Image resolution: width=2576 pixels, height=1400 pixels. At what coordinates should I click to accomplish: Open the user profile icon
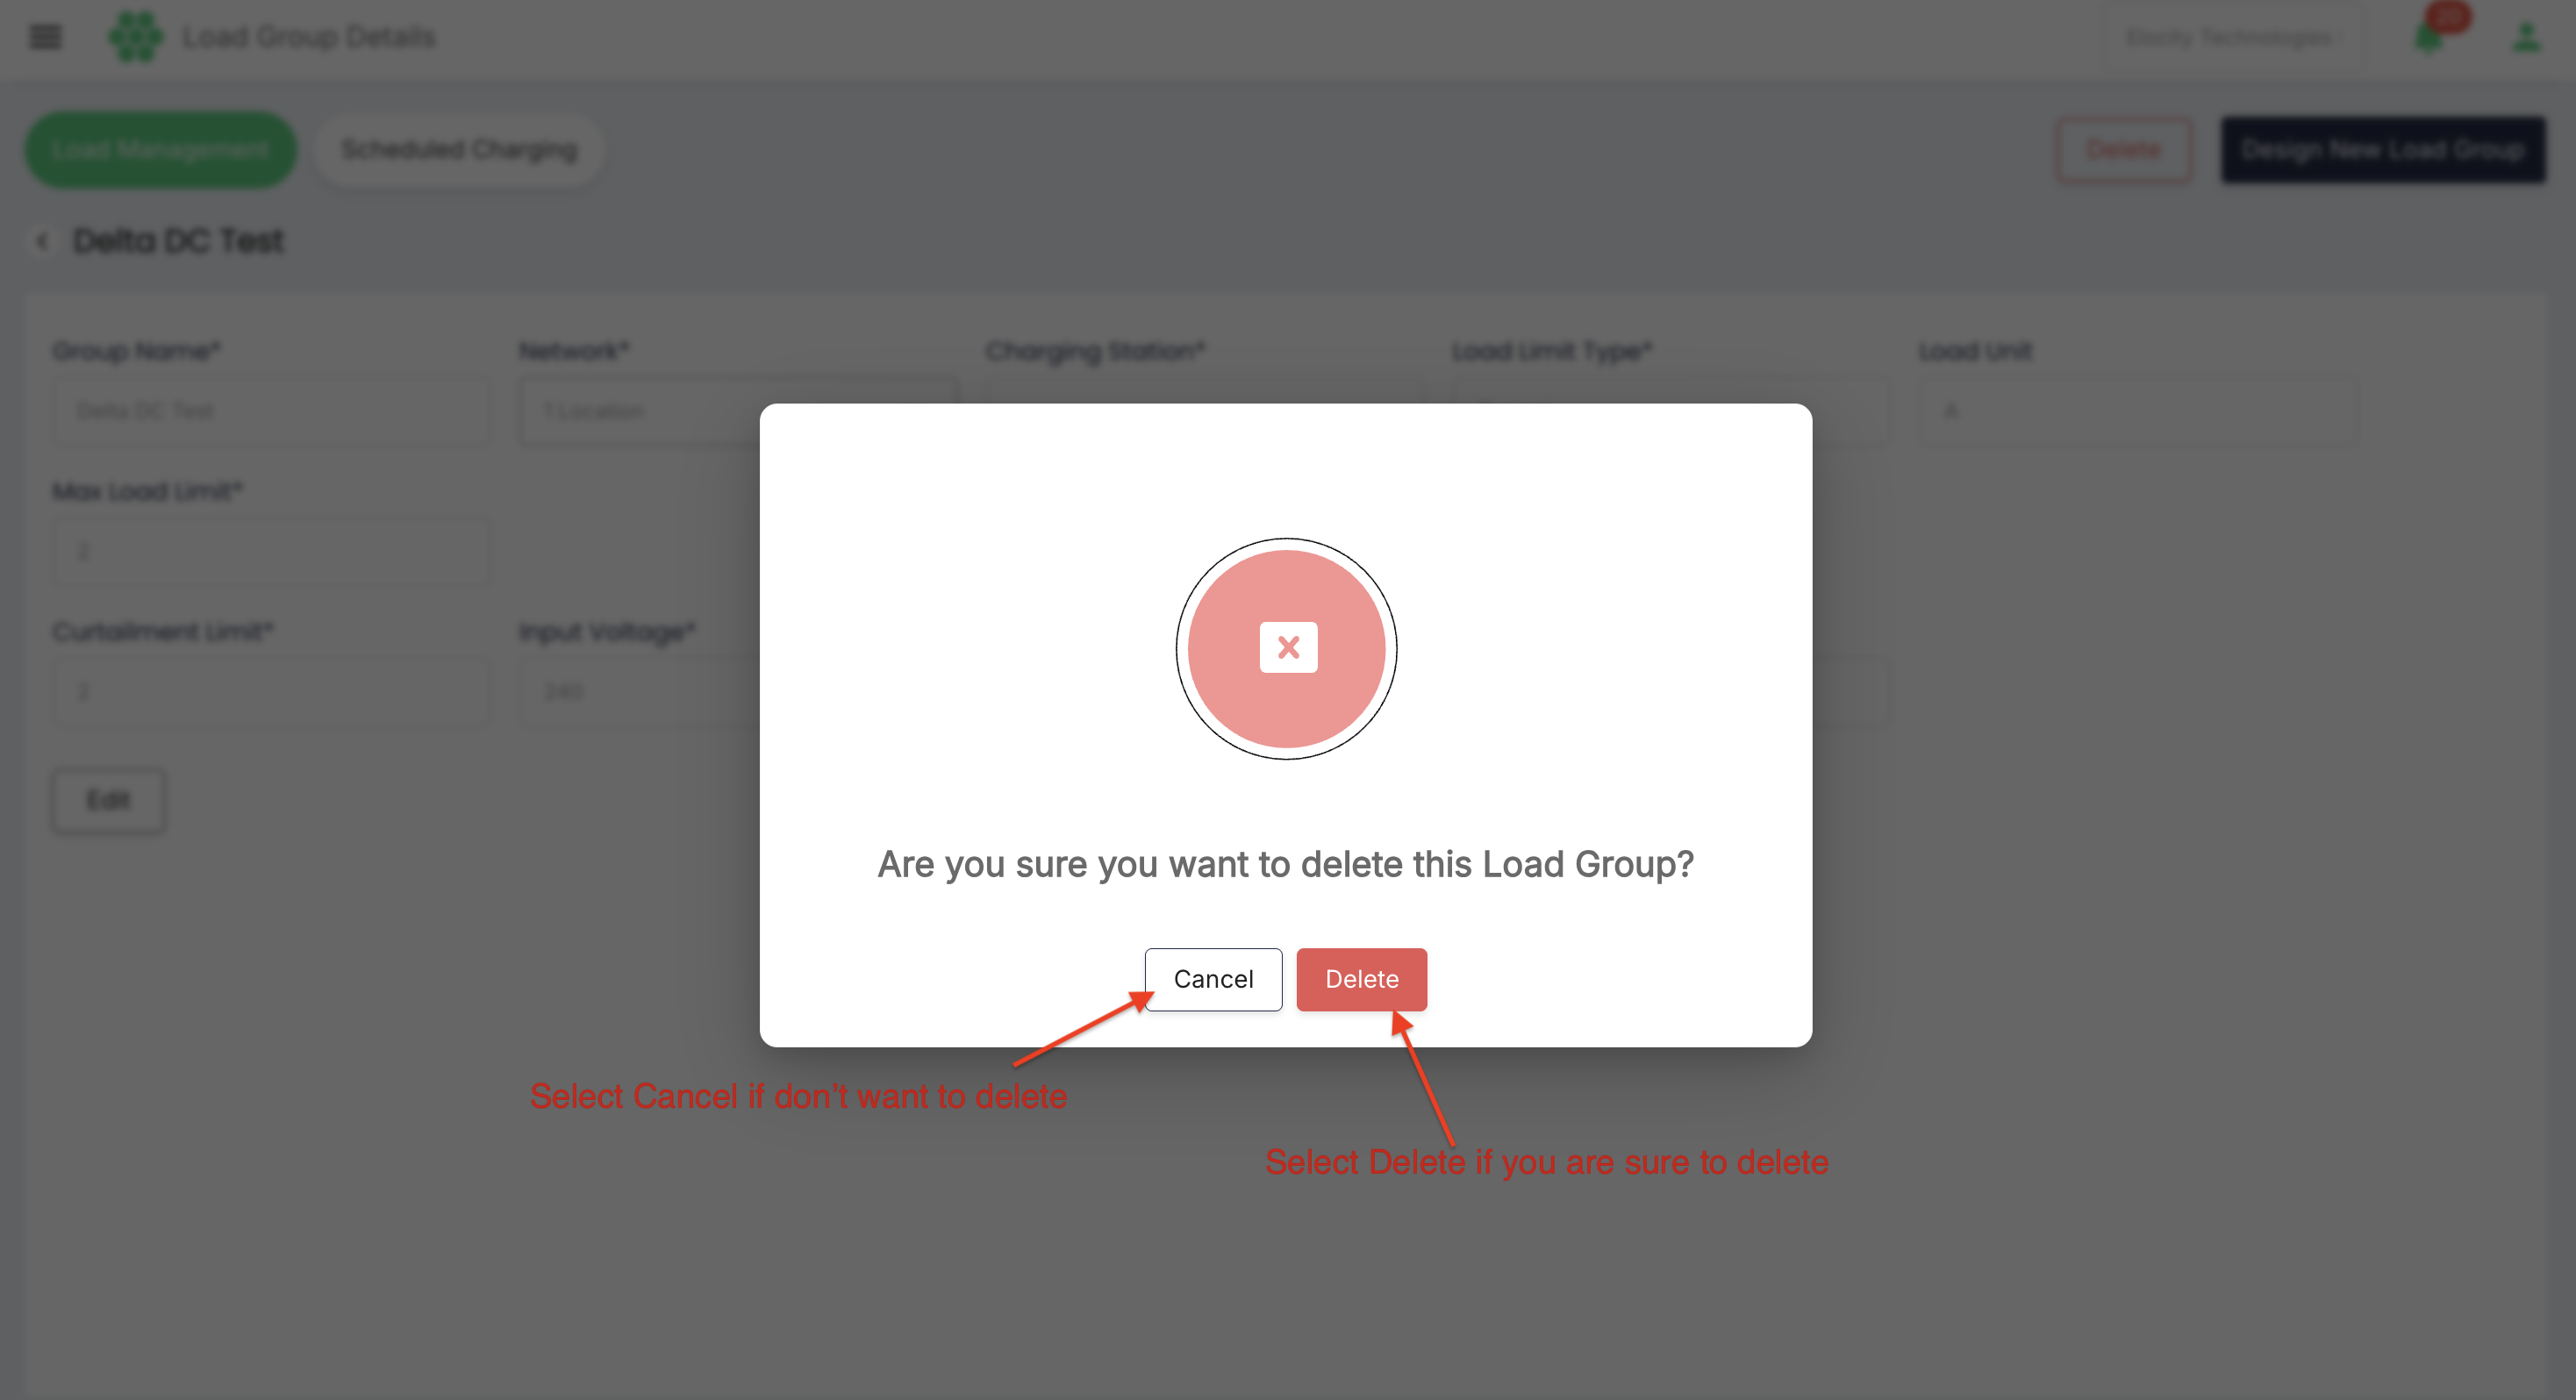[2527, 37]
